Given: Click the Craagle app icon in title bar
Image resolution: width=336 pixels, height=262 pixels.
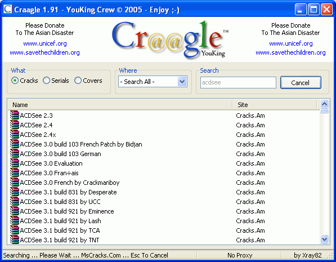Looking at the screenshot, I should (8, 9).
